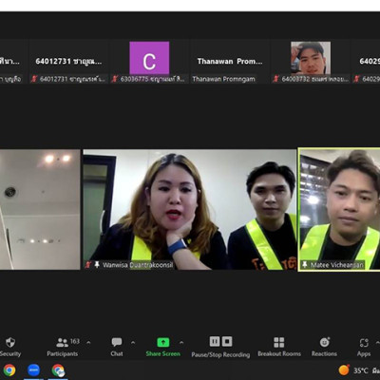Click the 163 participants count
The height and width of the screenshot is (380, 380).
[x=75, y=341]
